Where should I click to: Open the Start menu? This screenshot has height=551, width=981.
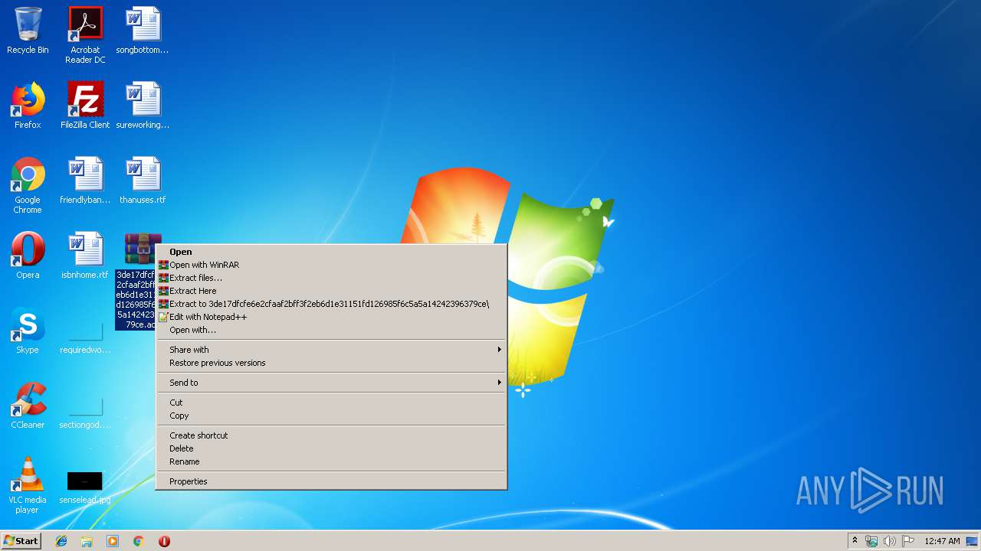(21, 541)
